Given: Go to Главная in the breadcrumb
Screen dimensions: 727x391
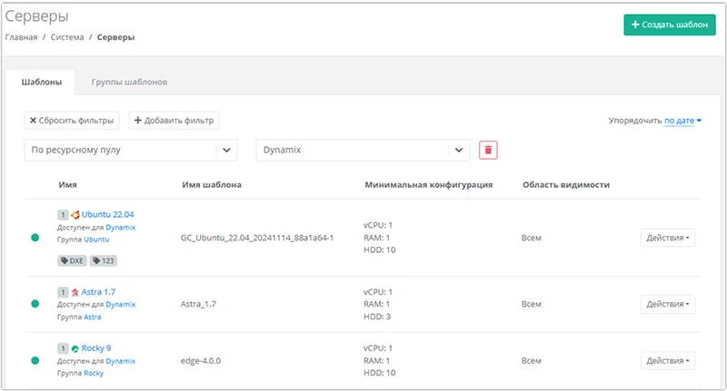Looking at the screenshot, I should pos(21,37).
